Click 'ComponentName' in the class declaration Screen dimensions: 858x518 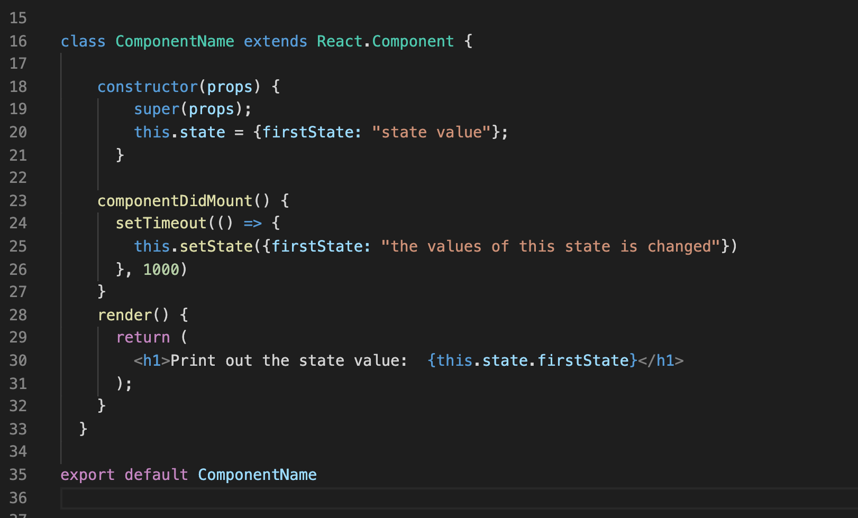[175, 41]
